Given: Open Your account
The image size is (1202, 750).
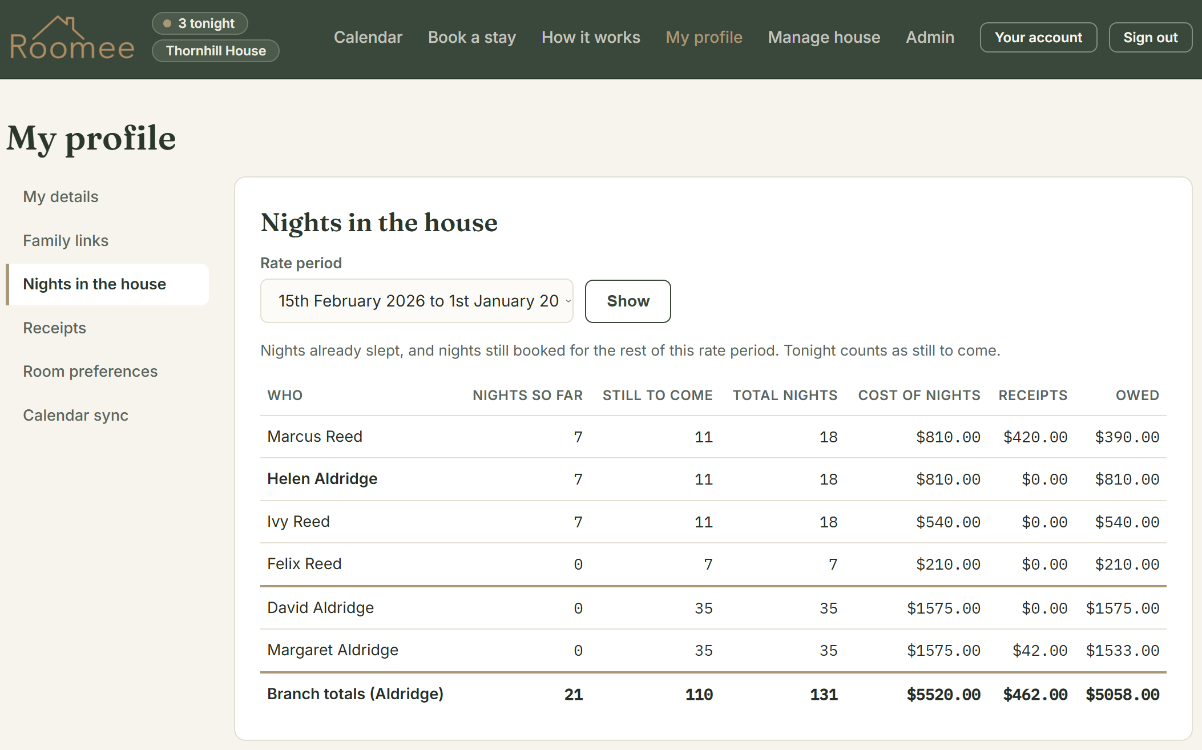Looking at the screenshot, I should click(x=1038, y=38).
